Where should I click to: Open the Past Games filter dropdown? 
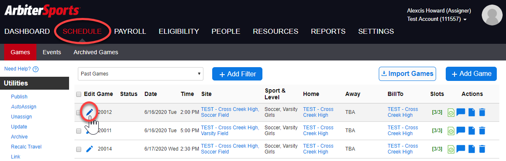point(141,74)
